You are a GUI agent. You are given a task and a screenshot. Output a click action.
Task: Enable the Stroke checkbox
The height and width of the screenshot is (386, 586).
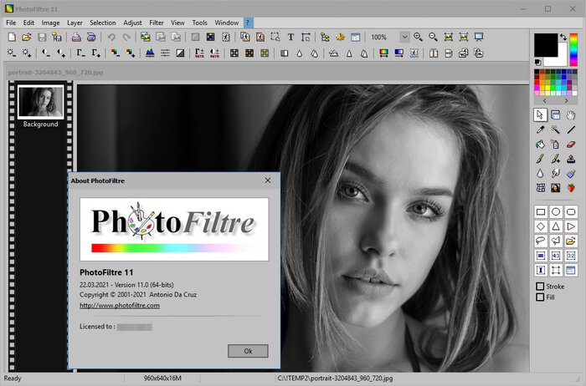[x=540, y=287]
